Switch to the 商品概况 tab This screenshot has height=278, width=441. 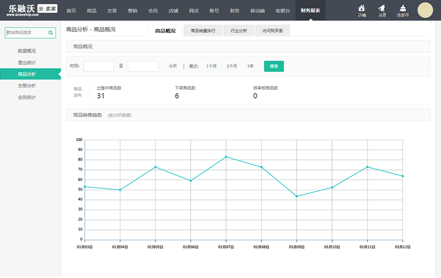click(x=165, y=31)
